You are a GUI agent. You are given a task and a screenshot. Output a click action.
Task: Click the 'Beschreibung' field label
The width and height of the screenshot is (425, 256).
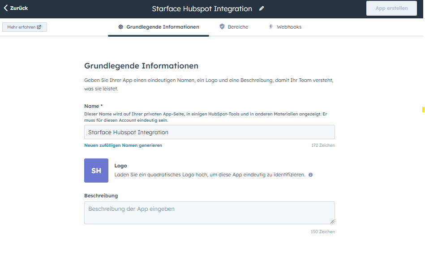click(101, 196)
